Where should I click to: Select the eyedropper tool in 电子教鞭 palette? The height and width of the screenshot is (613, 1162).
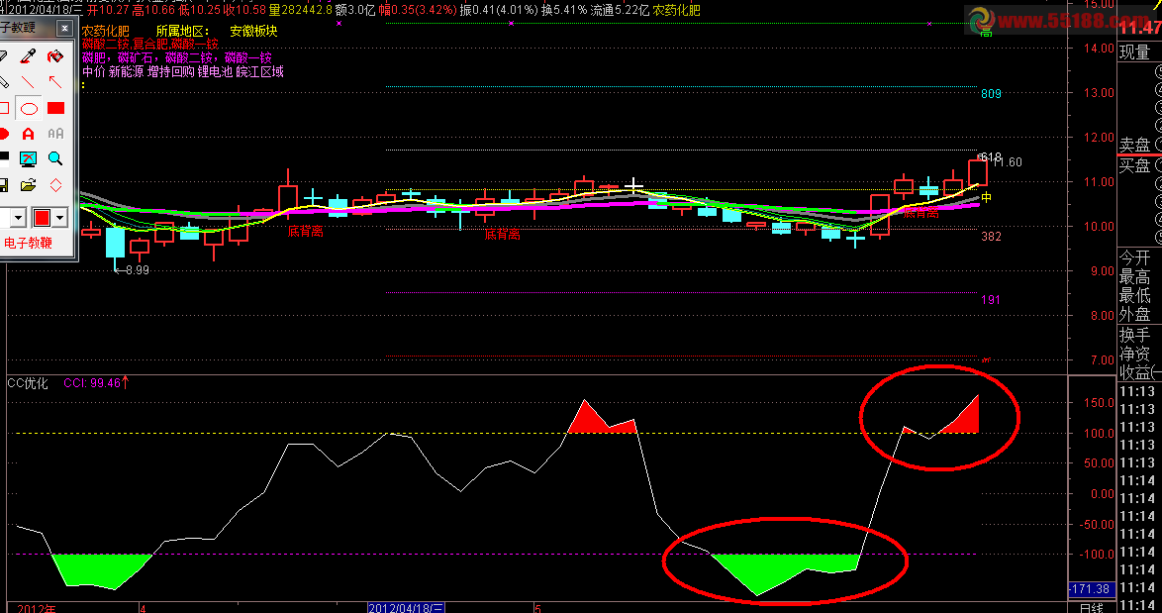(28, 56)
